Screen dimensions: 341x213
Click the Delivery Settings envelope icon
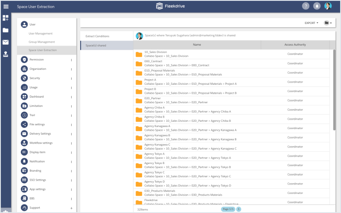coord(24,133)
